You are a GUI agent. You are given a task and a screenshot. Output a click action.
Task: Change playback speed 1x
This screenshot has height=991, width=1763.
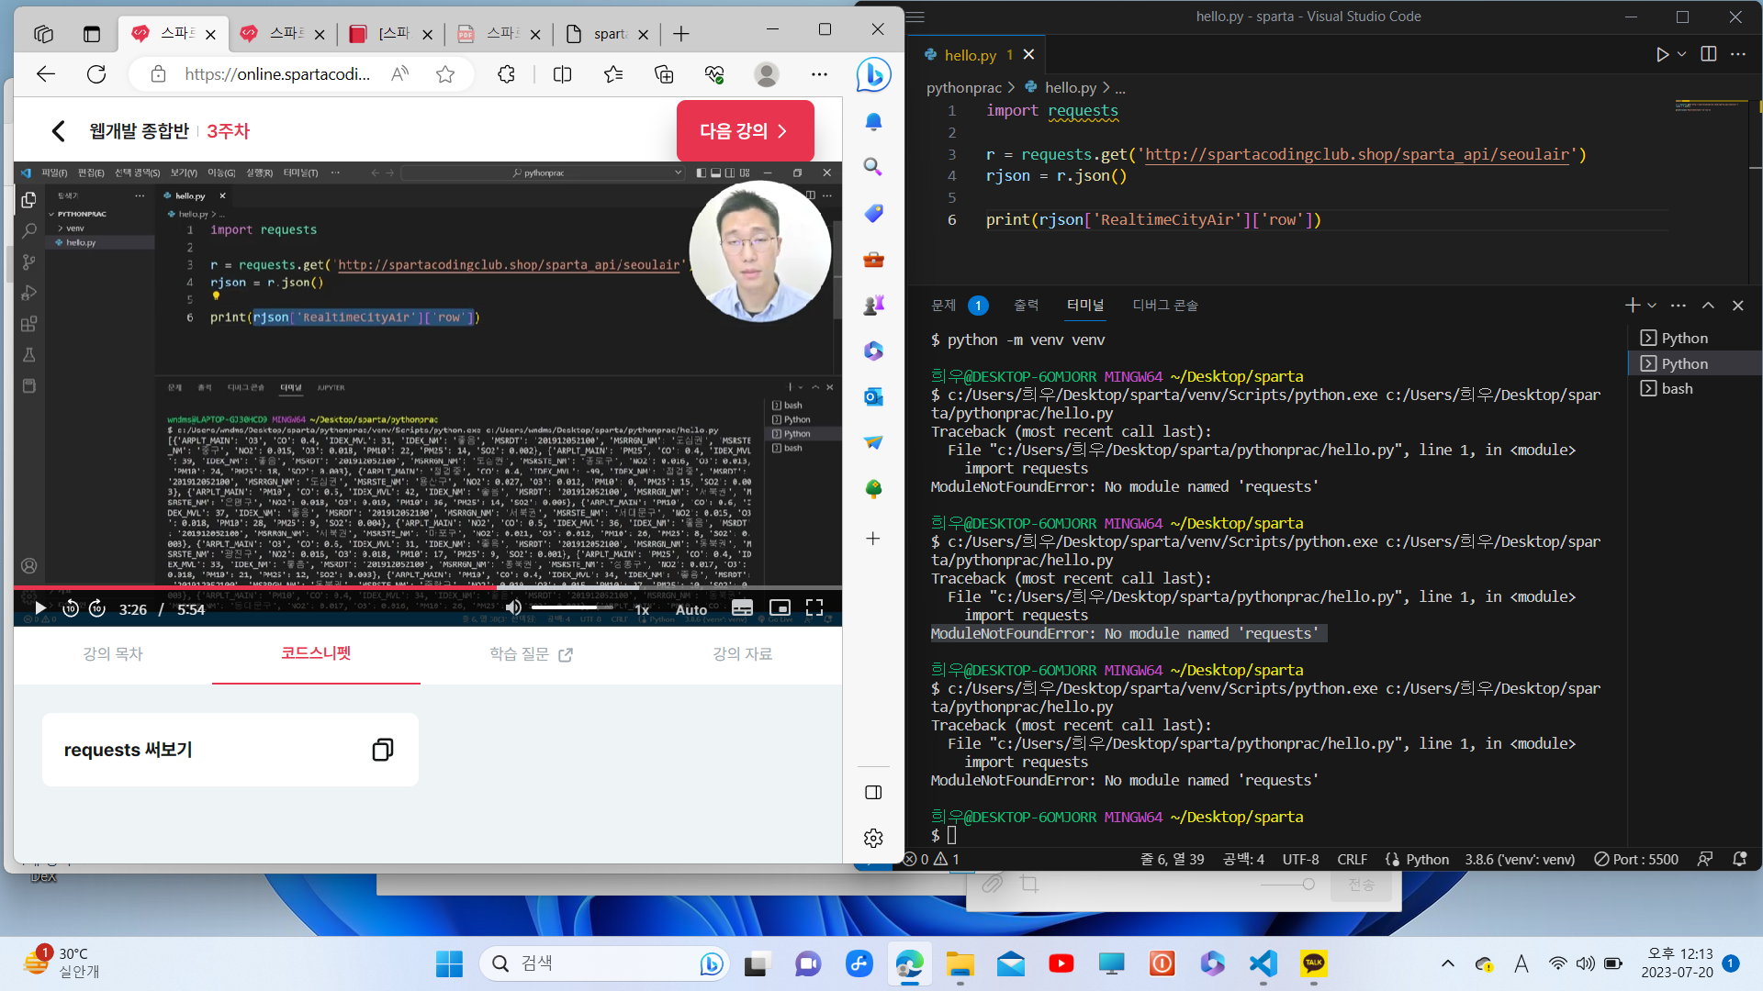pos(642,609)
